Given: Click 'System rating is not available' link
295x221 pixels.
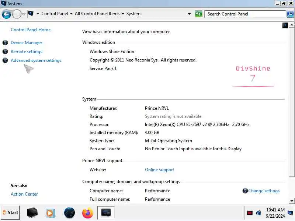Looking at the screenshot, I should click(173, 116).
